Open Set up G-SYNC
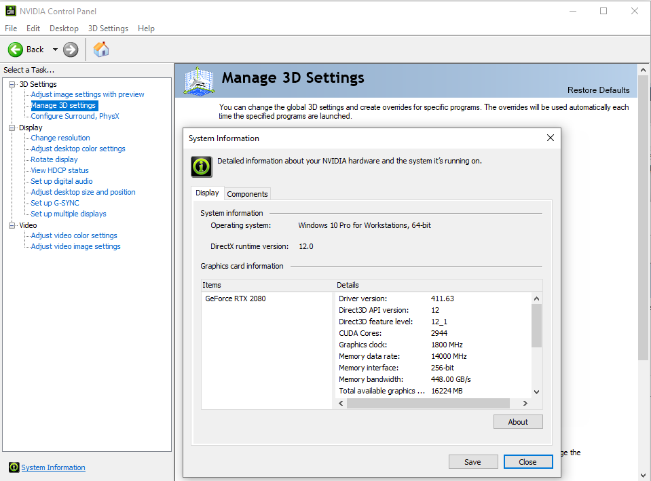The image size is (651, 481). tap(55, 203)
